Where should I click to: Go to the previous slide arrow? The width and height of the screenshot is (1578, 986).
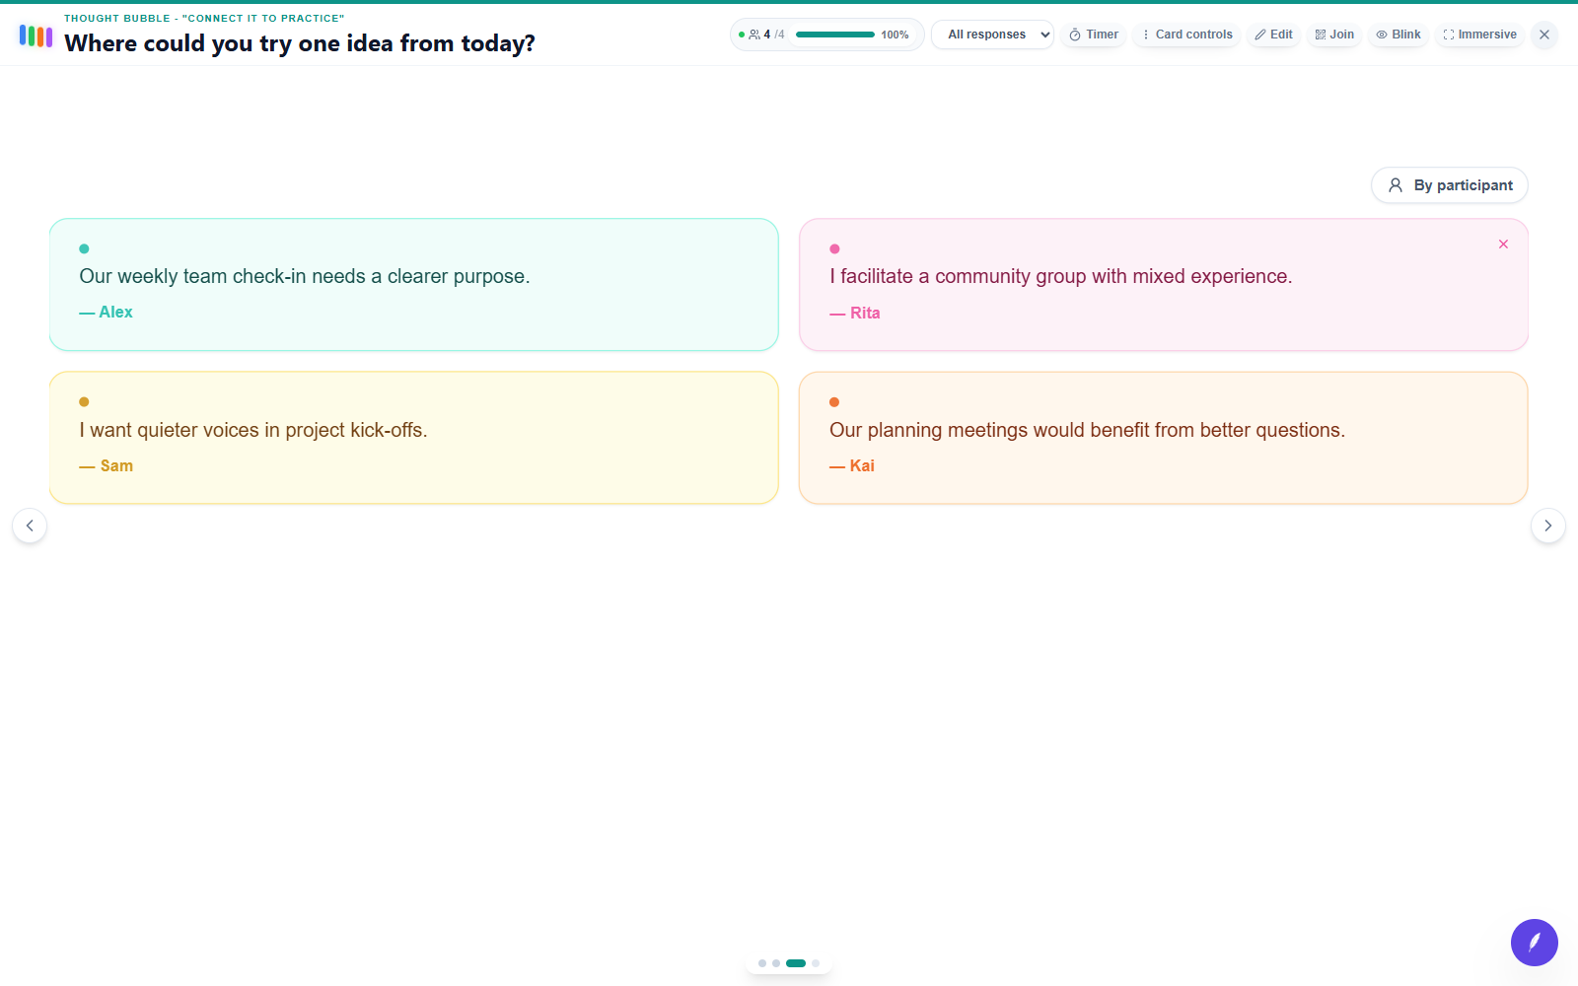coord(30,526)
